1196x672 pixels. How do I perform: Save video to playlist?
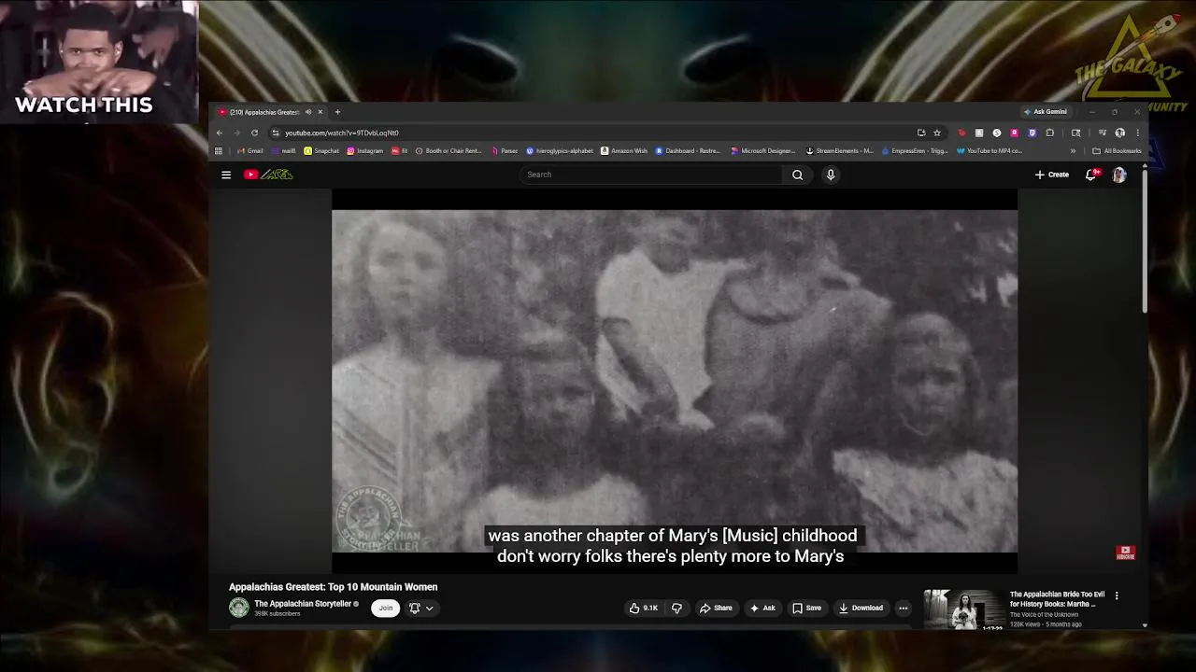point(806,608)
